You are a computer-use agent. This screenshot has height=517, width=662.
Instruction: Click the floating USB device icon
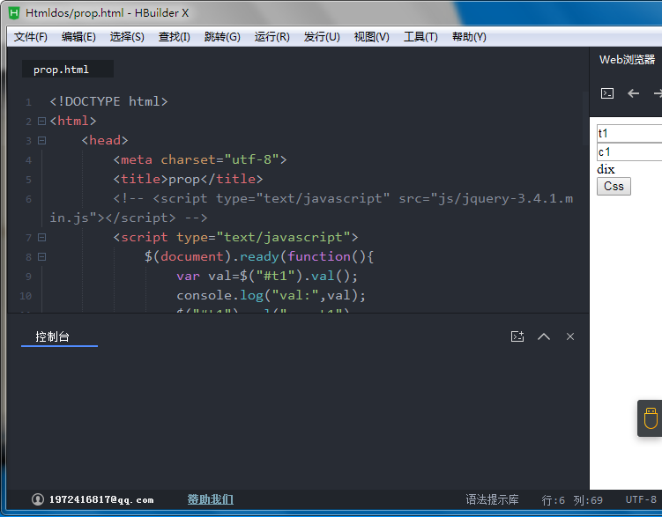[651, 417]
